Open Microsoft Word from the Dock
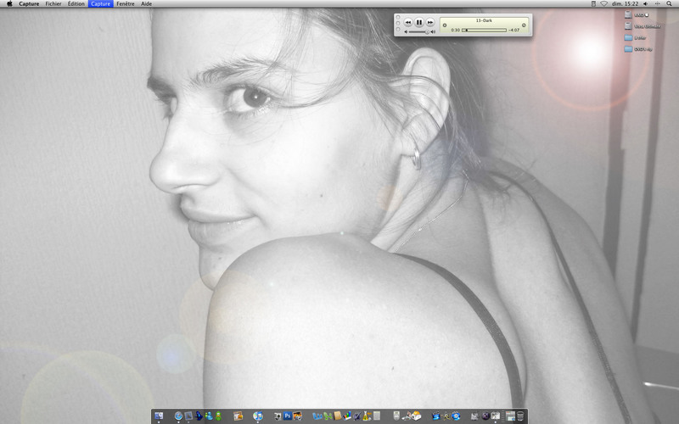The image size is (679, 424). coord(317,416)
